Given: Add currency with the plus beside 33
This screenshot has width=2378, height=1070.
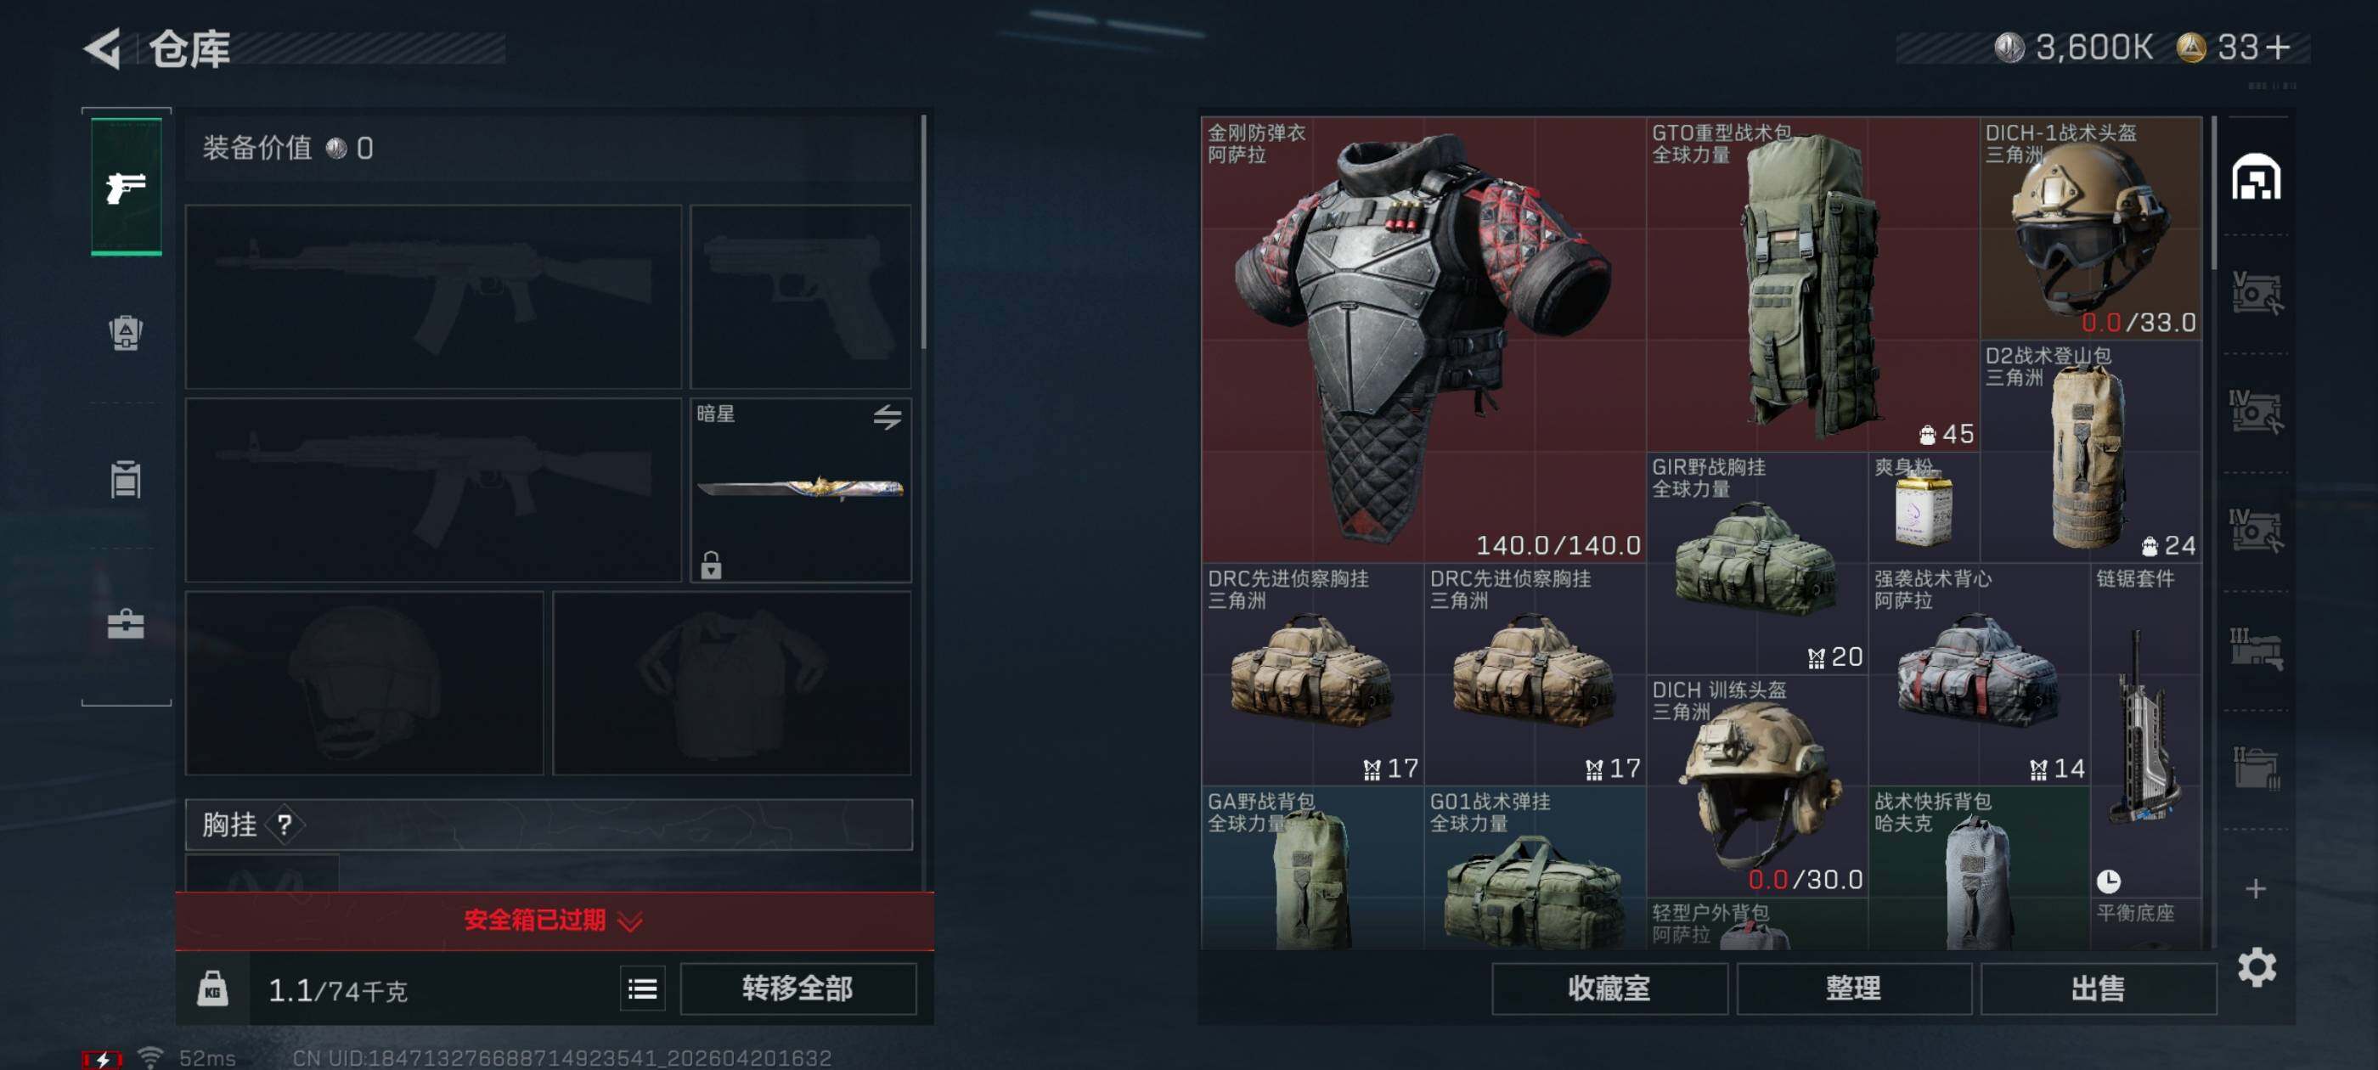Looking at the screenshot, I should click(x=2278, y=47).
